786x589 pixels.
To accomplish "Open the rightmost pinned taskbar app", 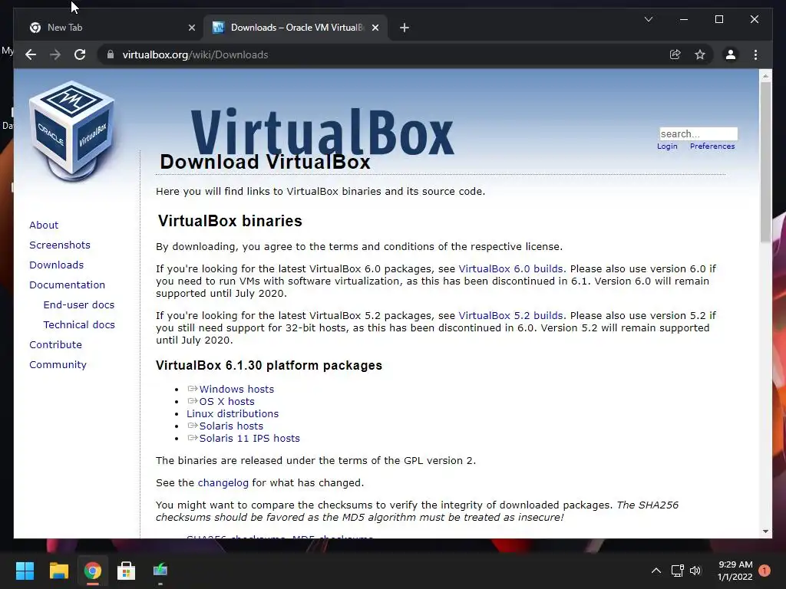I will (160, 571).
